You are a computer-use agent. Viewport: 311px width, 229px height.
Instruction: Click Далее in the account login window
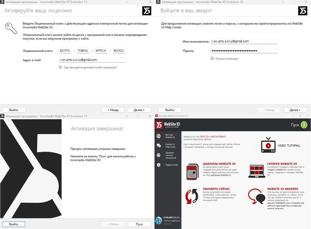point(295,110)
